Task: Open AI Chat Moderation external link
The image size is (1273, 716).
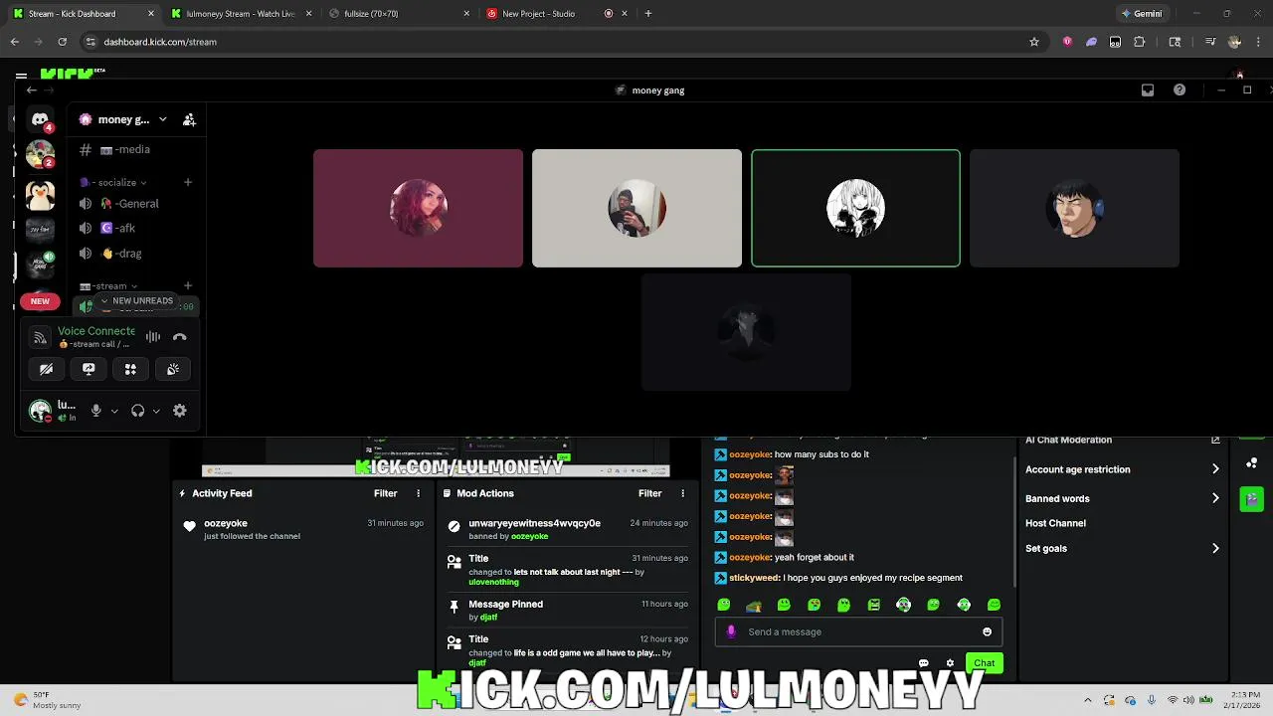Action: [1215, 441]
